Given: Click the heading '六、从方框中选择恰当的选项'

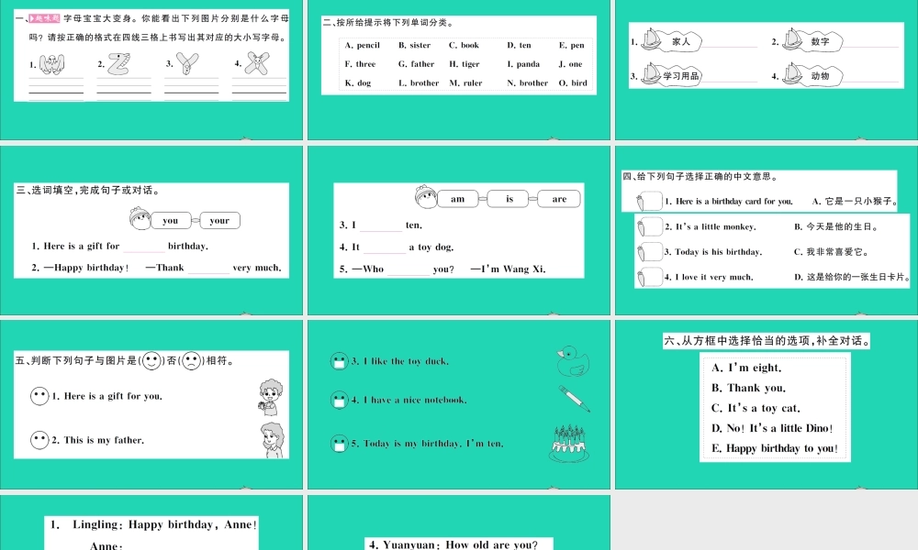Looking at the screenshot, I should tap(767, 341).
